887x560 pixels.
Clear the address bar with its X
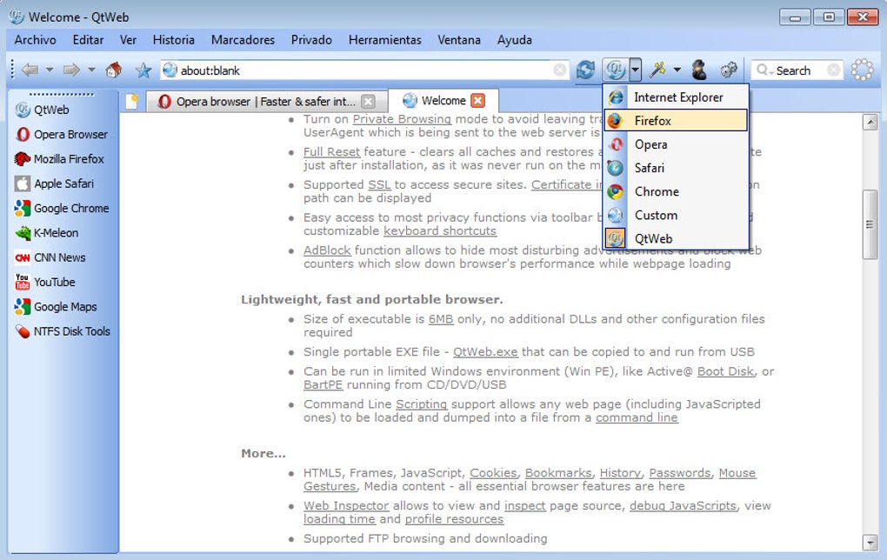pyautogui.click(x=559, y=70)
